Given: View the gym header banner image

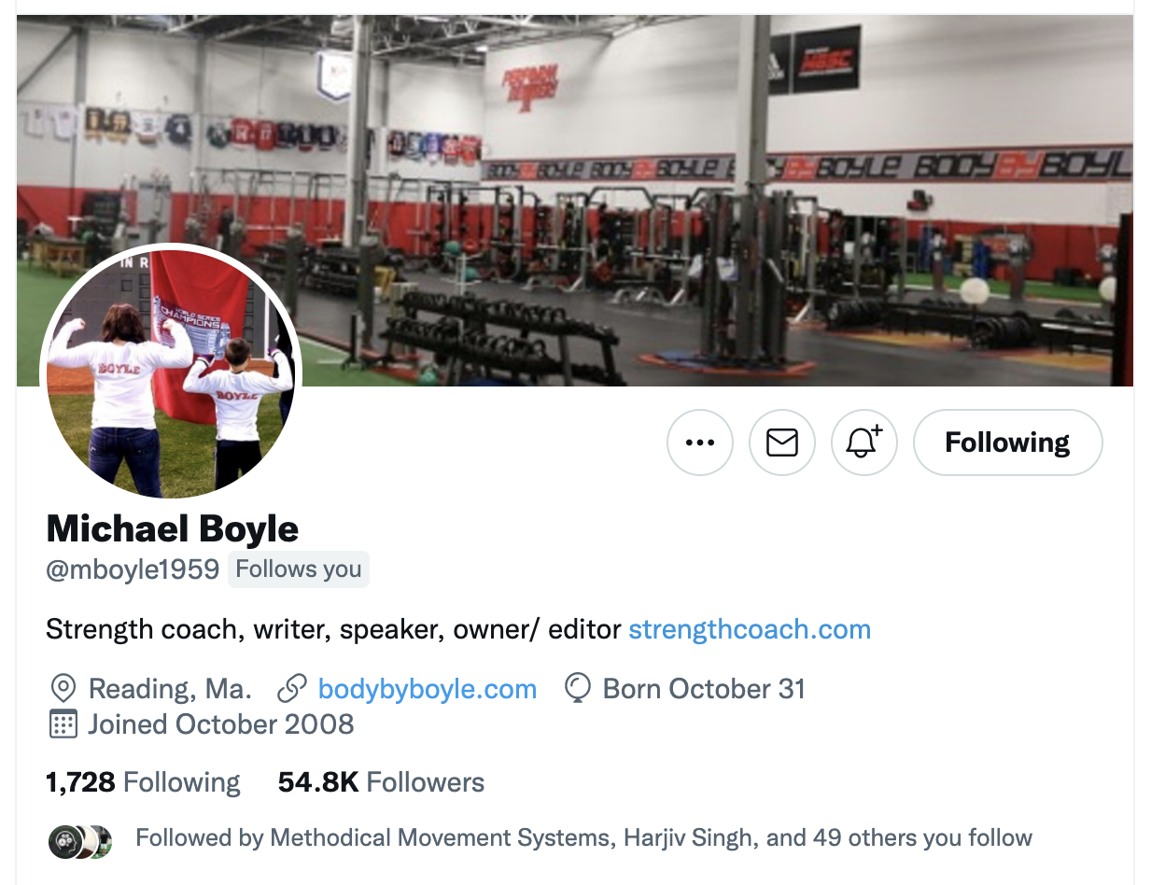Looking at the screenshot, I should click(x=575, y=200).
